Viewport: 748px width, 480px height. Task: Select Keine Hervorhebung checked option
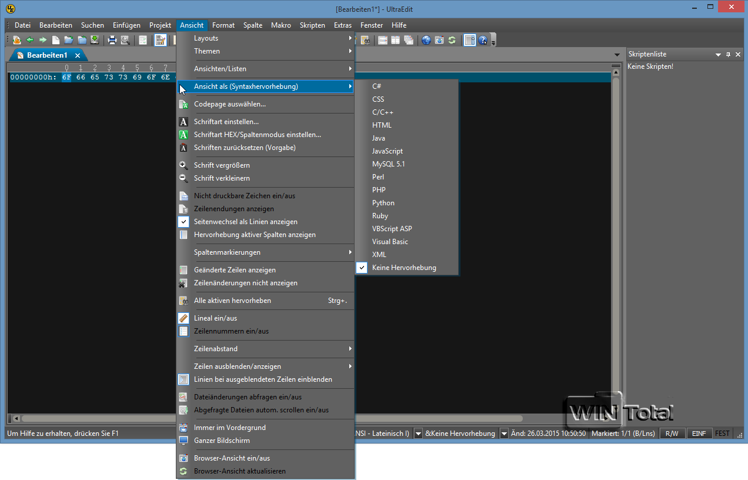(407, 268)
